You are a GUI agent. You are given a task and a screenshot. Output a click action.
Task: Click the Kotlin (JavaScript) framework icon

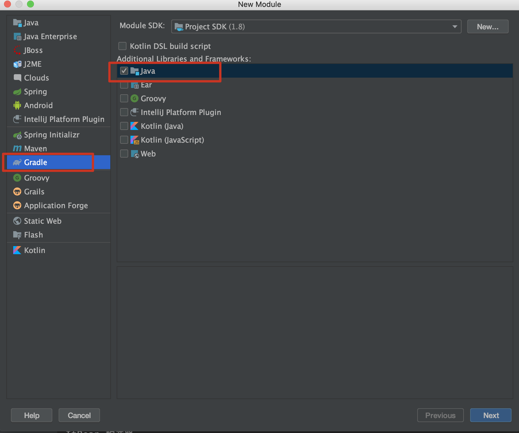[134, 140]
